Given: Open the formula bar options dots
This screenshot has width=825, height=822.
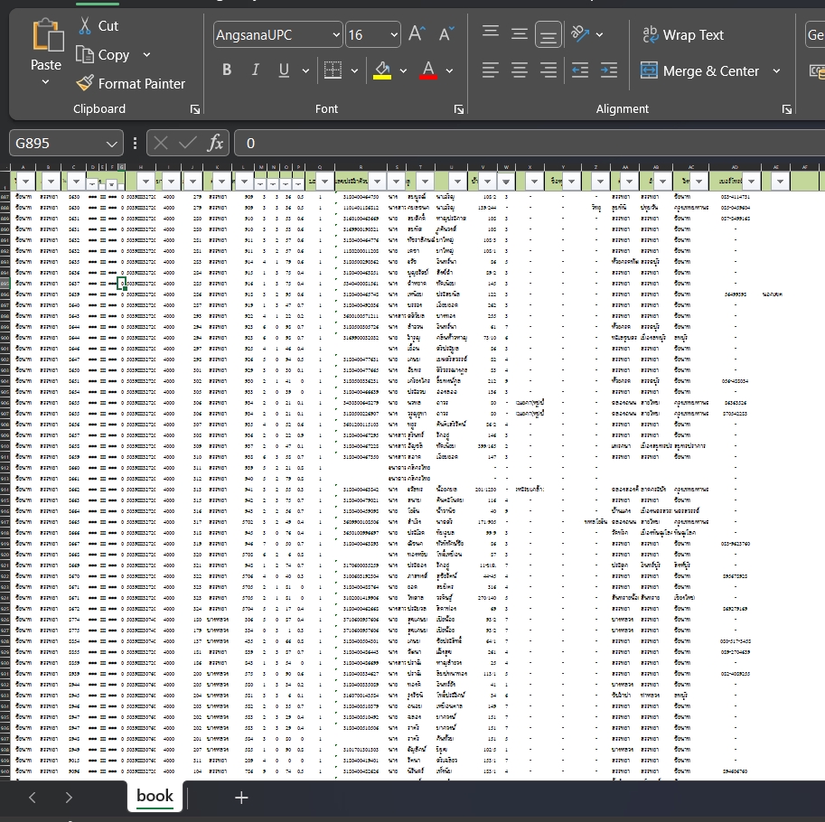Looking at the screenshot, I should tap(136, 143).
